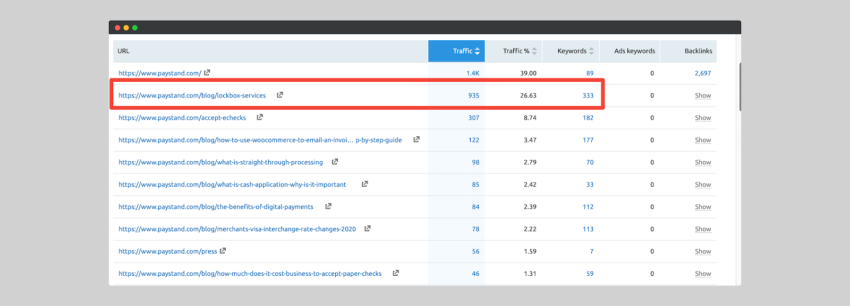Click the Backlinks column header
Image resolution: width=850 pixels, height=306 pixels.
698,51
